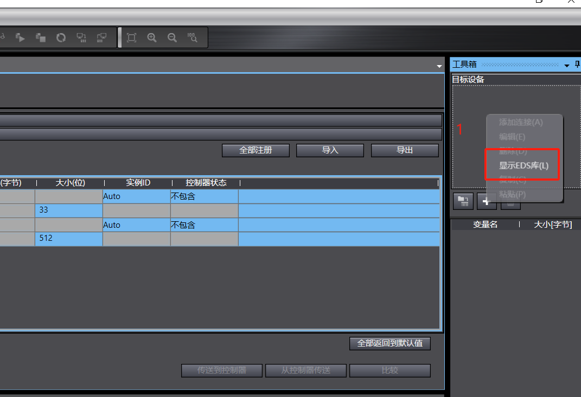The image size is (581, 397).
Task: Click the 全部注册 button
Action: pyautogui.click(x=256, y=150)
